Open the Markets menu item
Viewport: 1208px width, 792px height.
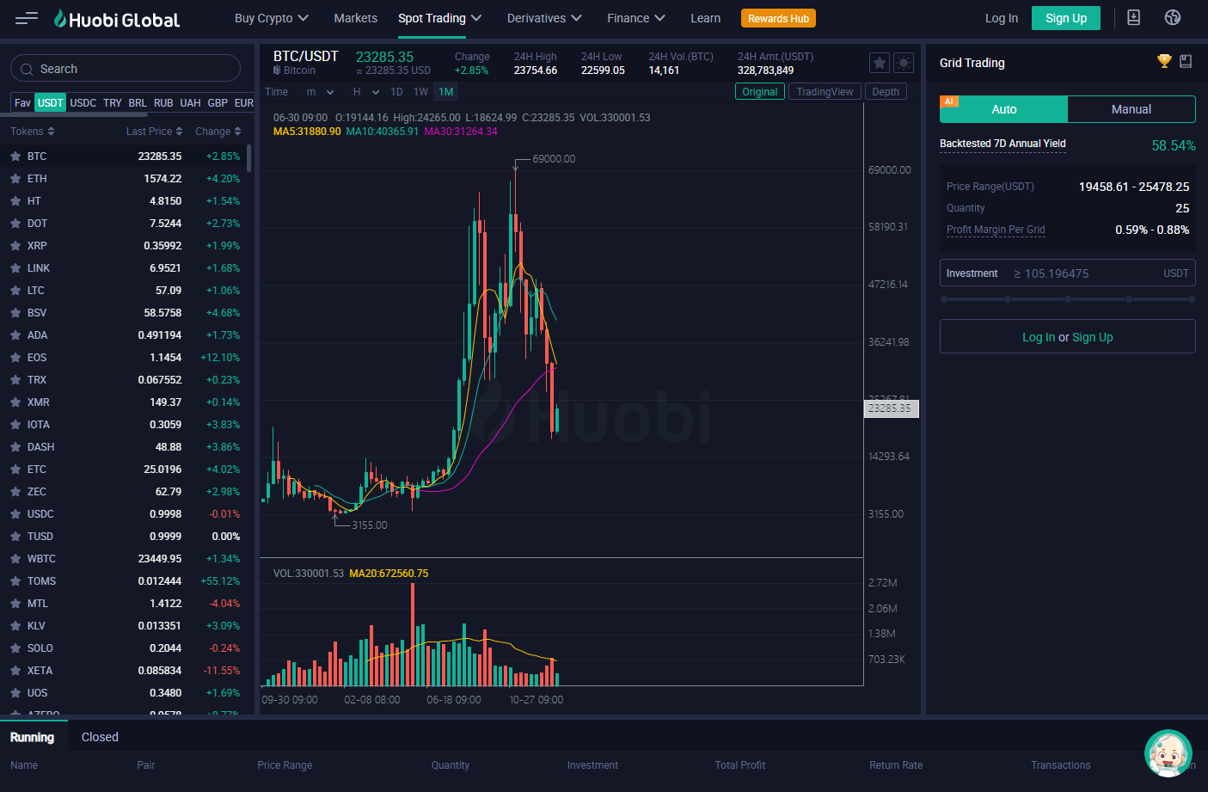tap(356, 18)
